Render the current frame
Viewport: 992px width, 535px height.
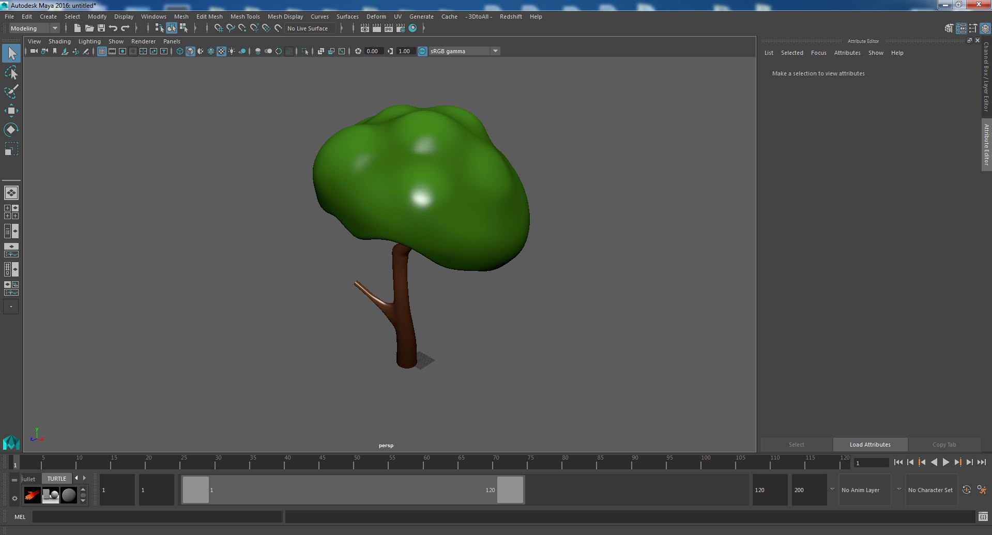pyautogui.click(x=377, y=28)
